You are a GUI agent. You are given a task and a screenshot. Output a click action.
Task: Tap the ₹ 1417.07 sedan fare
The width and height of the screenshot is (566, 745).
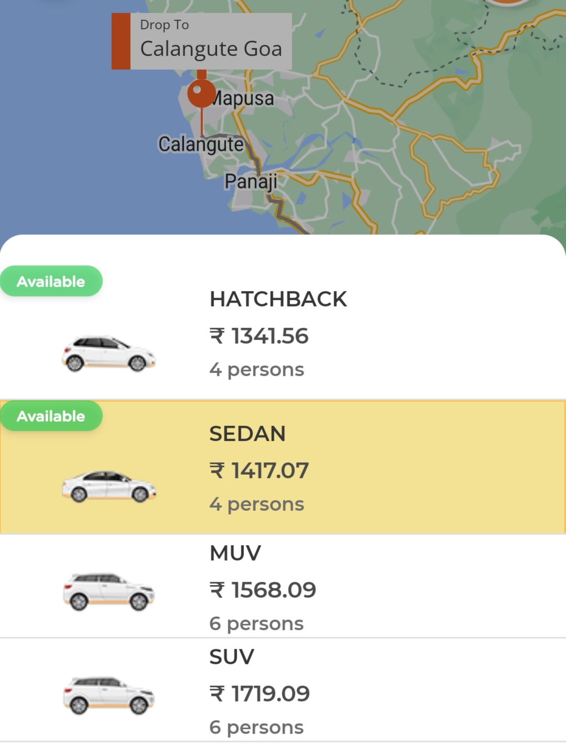click(259, 470)
